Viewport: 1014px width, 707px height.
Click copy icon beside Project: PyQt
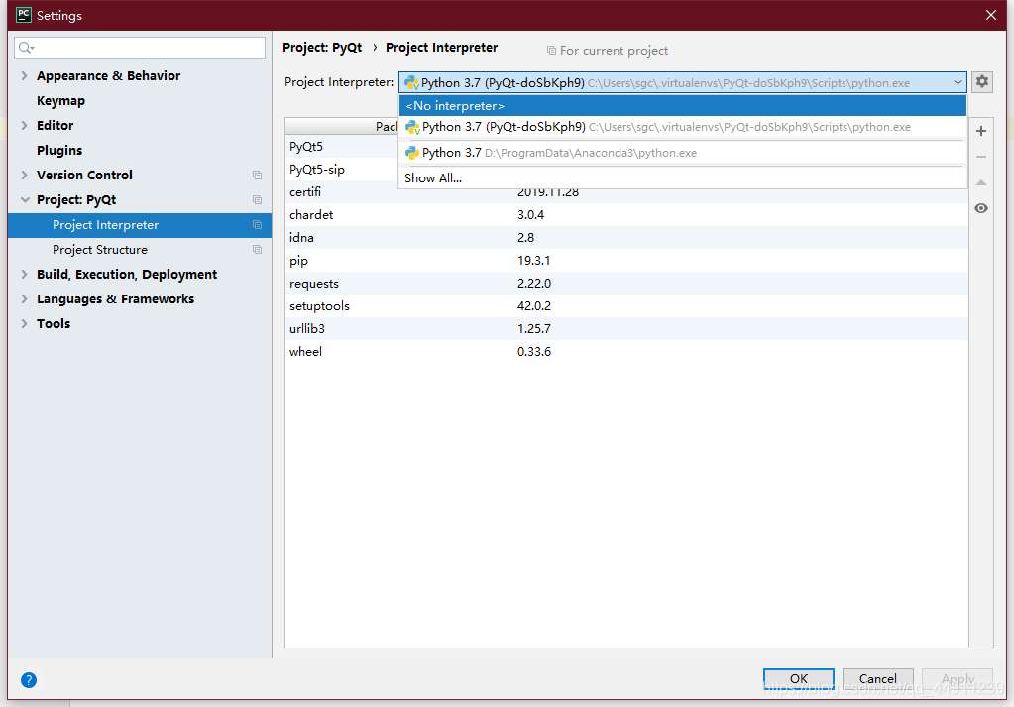tap(257, 200)
